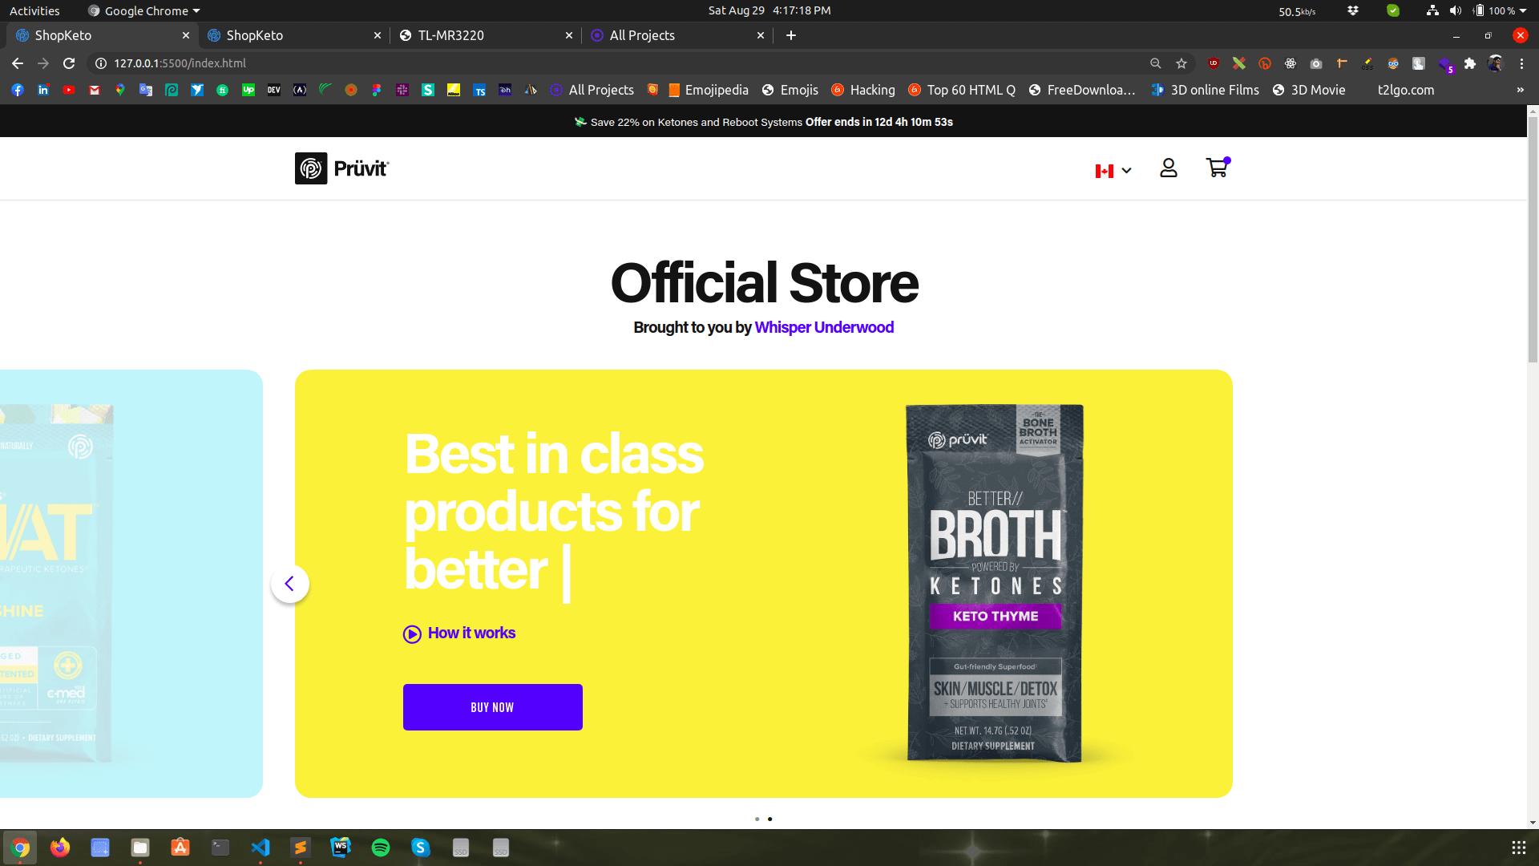The height and width of the screenshot is (866, 1539).
Task: Click the Prüvit logo
Action: [x=341, y=168]
